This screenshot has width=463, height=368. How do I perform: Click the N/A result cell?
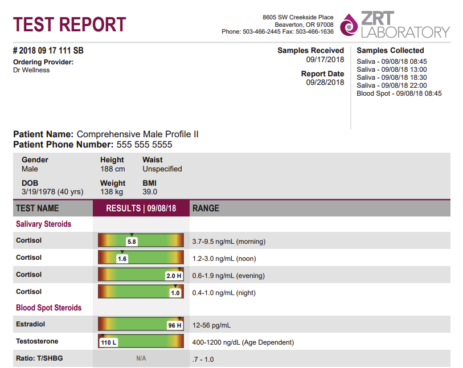(x=140, y=359)
